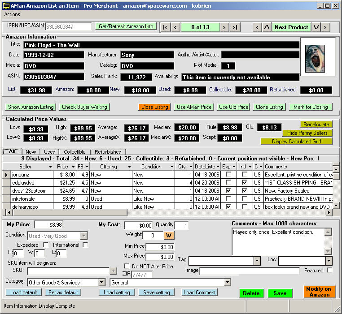Click the plus button next to SKU
The width and height of the screenshot is (342, 314).
113,271
